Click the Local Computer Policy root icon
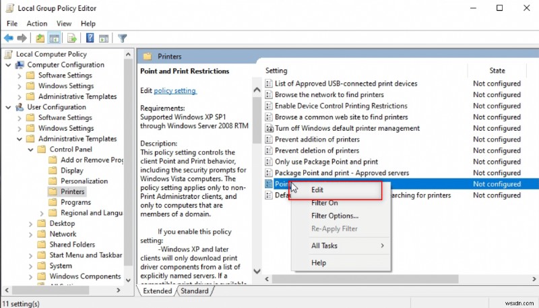The width and height of the screenshot is (539, 308). (9, 54)
